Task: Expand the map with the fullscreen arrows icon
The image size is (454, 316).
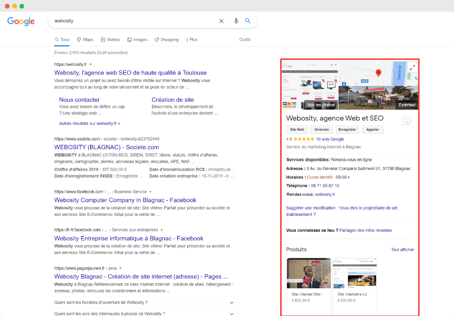Action: point(412,67)
